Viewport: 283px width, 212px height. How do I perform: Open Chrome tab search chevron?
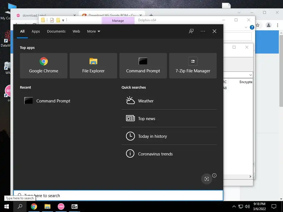pos(239,12)
